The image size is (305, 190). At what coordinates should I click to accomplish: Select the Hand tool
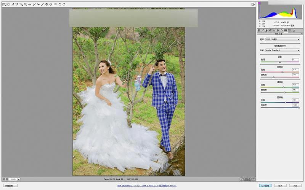[8, 4]
